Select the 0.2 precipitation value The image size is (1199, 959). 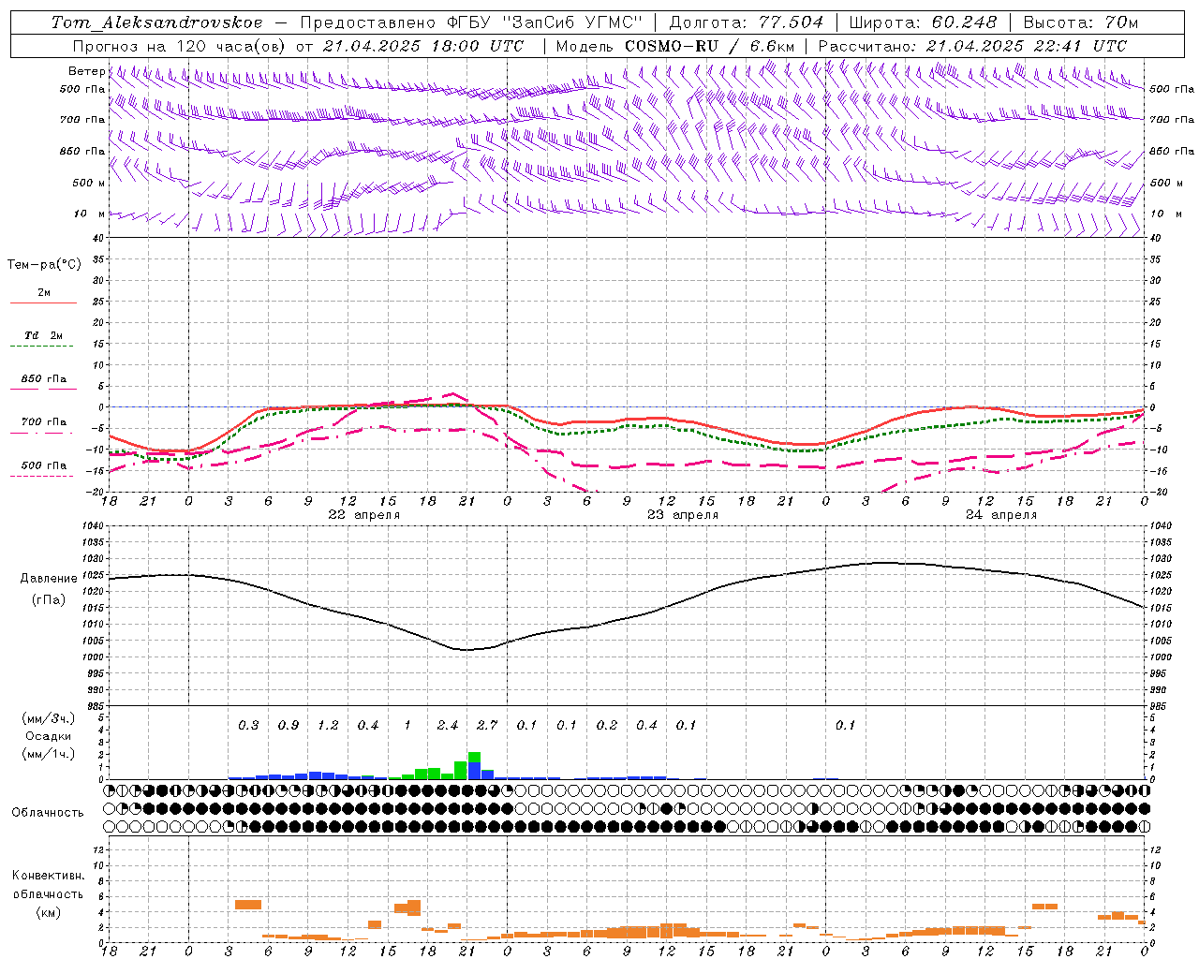[607, 726]
